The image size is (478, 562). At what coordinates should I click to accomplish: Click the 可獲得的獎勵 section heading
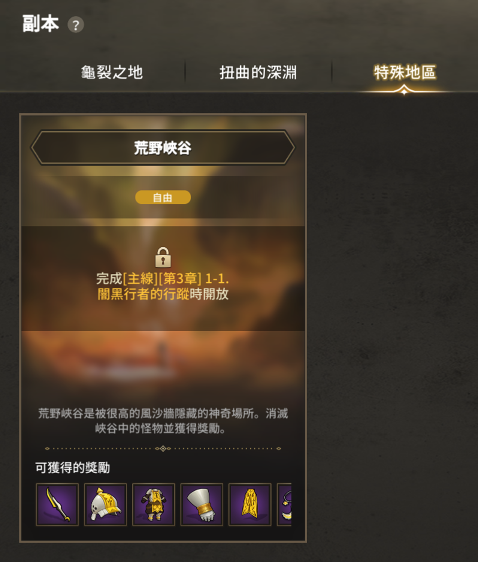coord(72,468)
